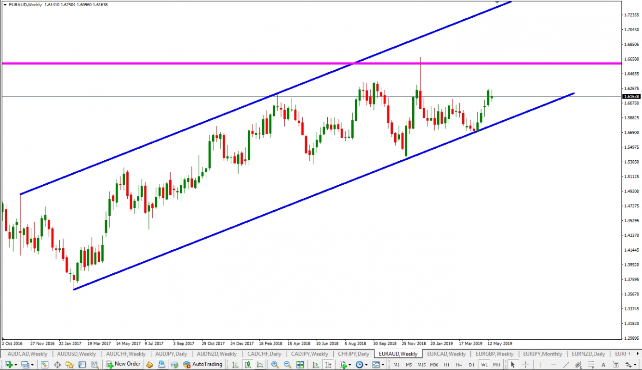642x370 pixels.
Task: Select the Equidistant Channel tool
Action: (578, 364)
